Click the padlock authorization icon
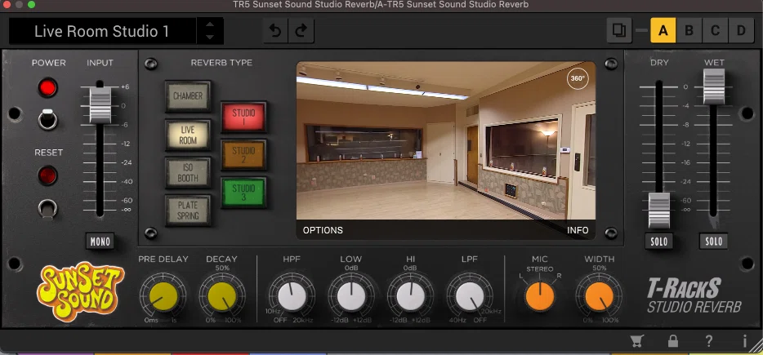Screen dimensions: 763x355 [x=673, y=341]
